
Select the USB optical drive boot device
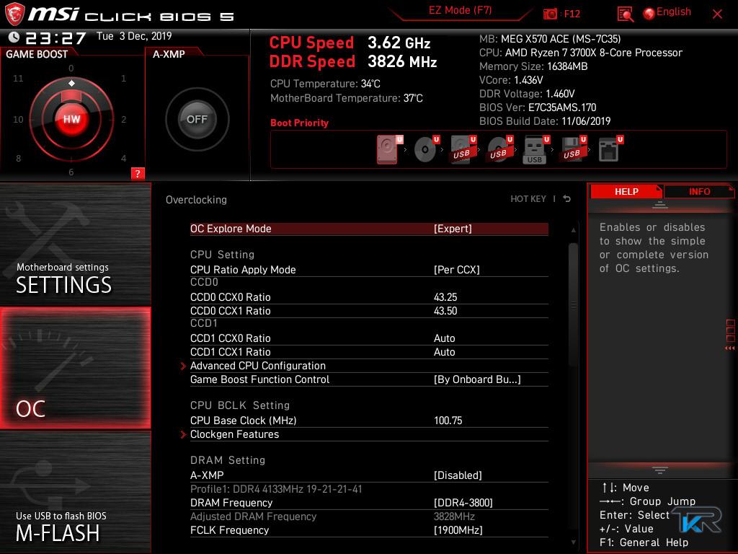pyautogui.click(x=499, y=149)
